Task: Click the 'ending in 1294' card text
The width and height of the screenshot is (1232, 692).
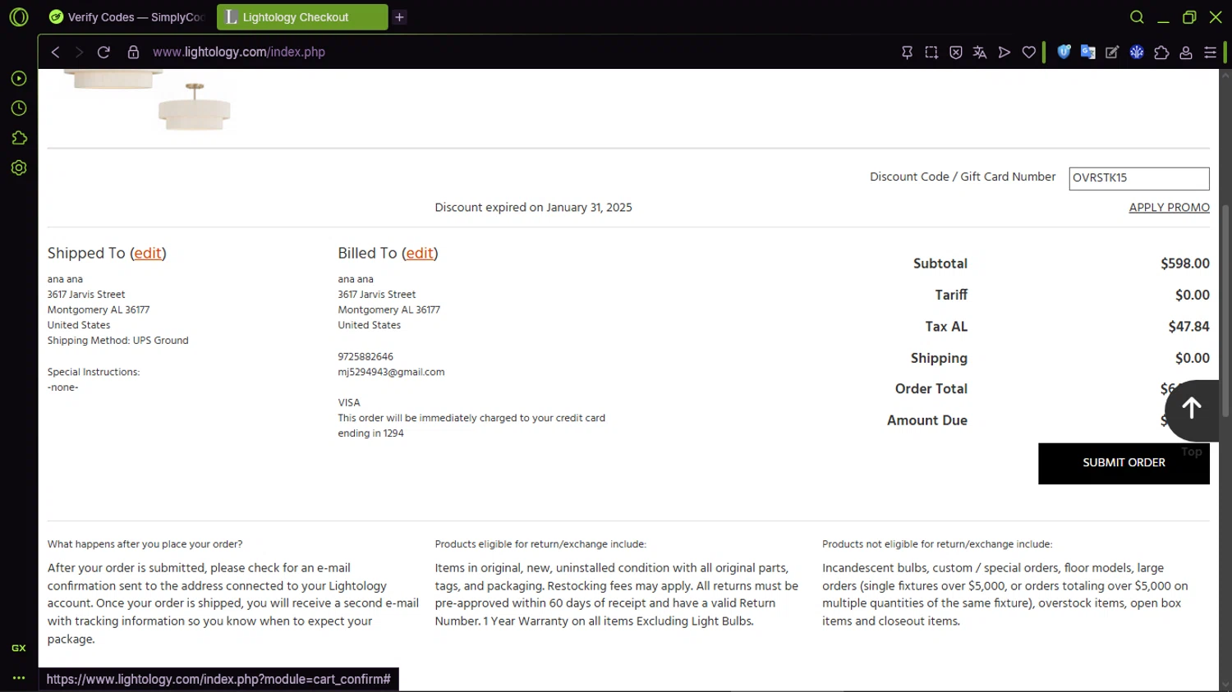Action: click(x=370, y=433)
